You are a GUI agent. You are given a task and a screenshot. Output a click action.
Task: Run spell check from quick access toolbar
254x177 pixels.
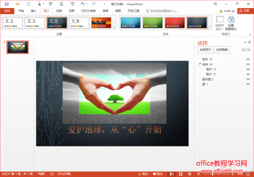(50, 4)
